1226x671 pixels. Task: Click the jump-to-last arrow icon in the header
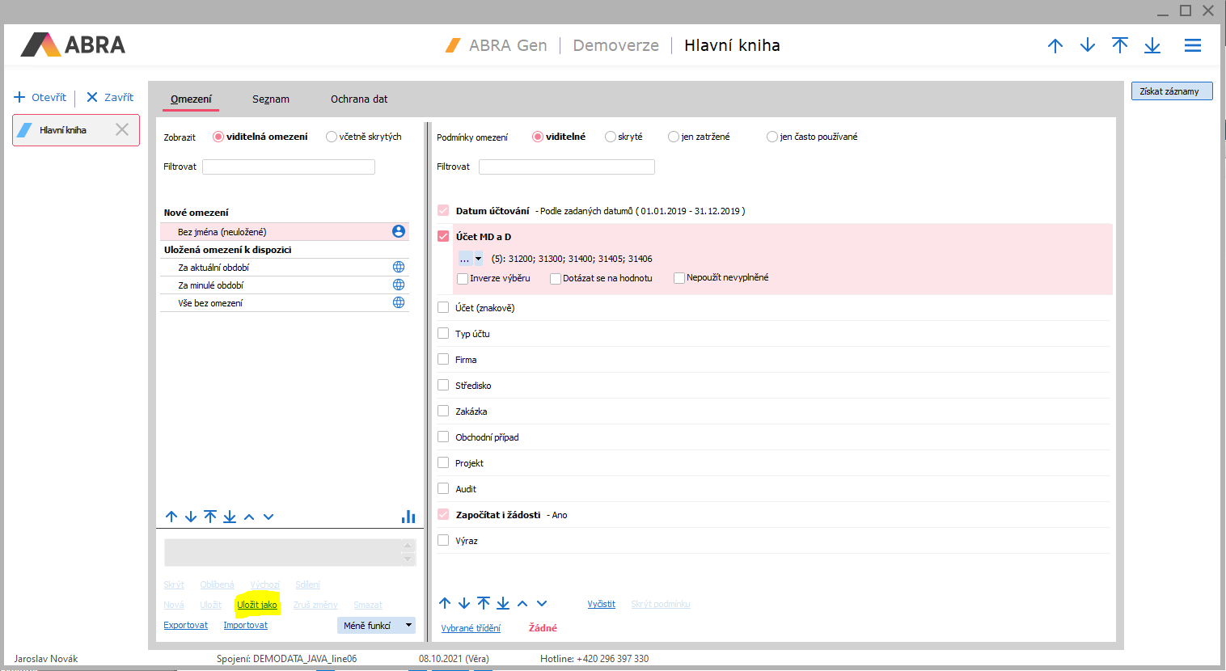coord(1152,46)
